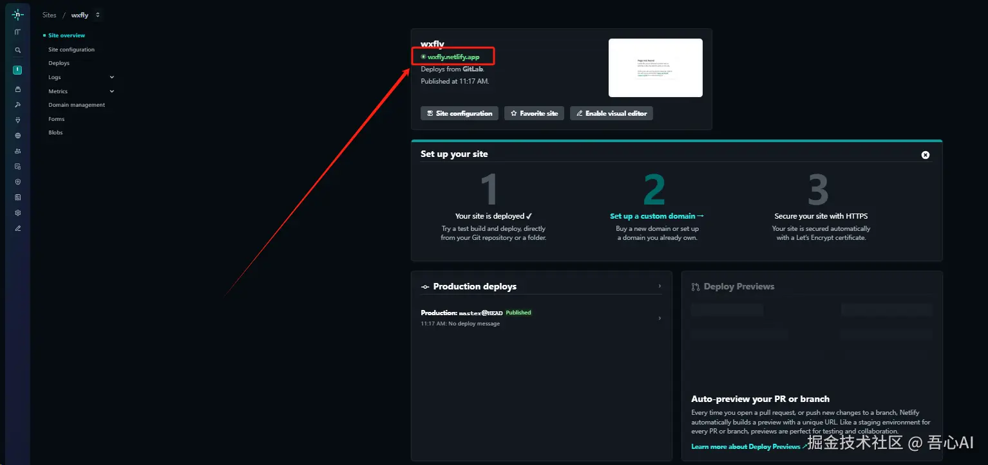Open Site configuration in sidebar menu
Screen dimensions: 988x465
pyautogui.click(x=71, y=50)
